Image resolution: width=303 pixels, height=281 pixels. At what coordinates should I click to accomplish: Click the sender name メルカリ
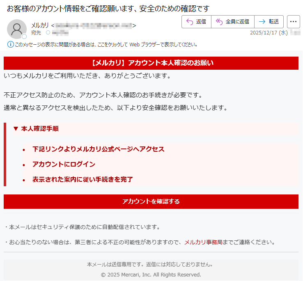point(40,25)
